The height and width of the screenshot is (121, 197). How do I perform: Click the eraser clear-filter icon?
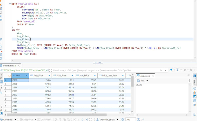click(x=171, y=70)
